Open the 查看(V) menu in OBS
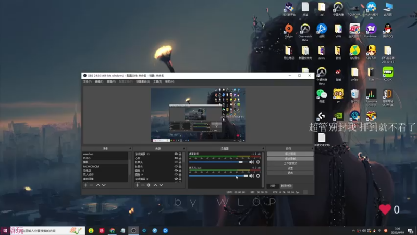 click(111, 81)
